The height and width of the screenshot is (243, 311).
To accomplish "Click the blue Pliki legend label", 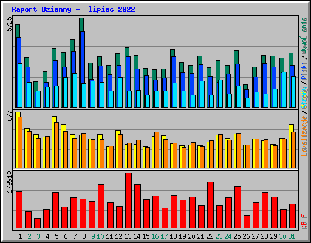I will click(x=304, y=71).
